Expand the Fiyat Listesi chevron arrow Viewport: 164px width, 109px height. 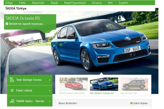point(50,91)
